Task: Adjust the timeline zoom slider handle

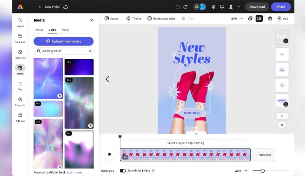Action: 263,171
